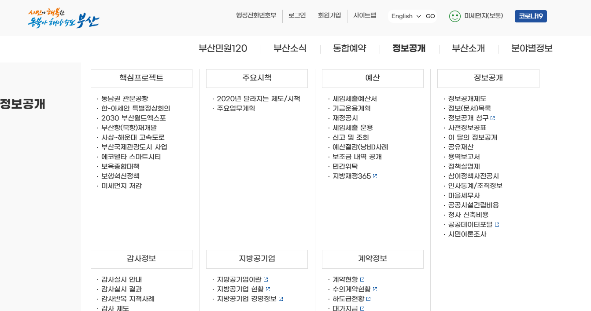Open 감사실시 안내 link
591x311 pixels.
(x=122, y=280)
